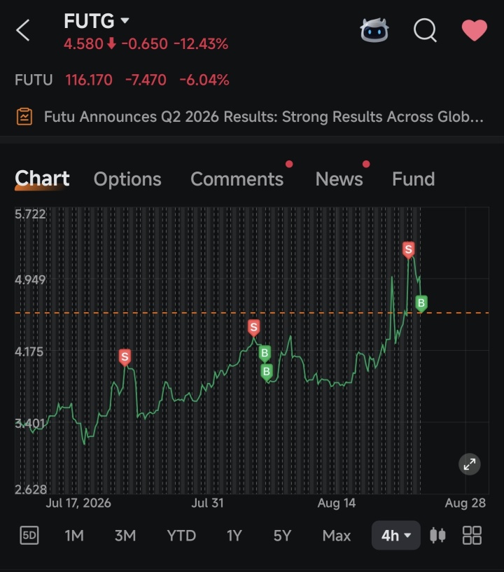
Task: Toggle candlestick chart type icon
Action: pyautogui.click(x=437, y=535)
